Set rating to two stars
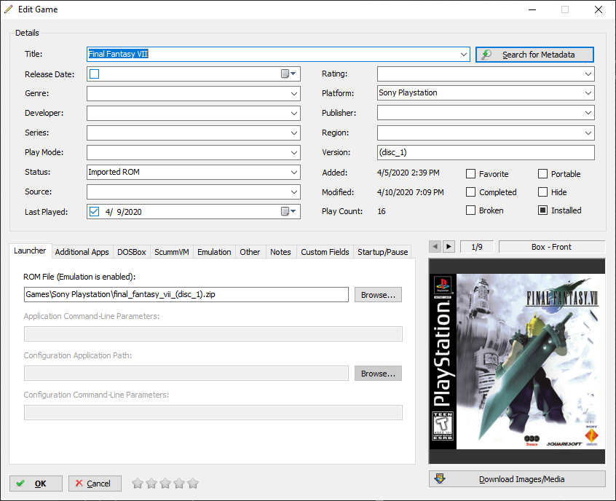Viewport: 616px width, 501px height. (x=151, y=484)
